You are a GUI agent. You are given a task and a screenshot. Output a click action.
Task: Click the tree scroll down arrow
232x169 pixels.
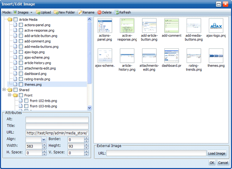tap(89, 108)
